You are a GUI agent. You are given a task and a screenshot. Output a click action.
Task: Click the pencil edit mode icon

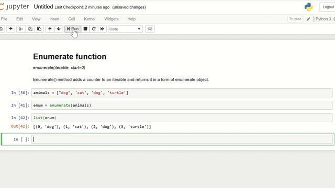click(308, 19)
